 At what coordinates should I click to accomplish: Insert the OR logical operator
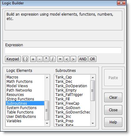(x=92, y=59)
